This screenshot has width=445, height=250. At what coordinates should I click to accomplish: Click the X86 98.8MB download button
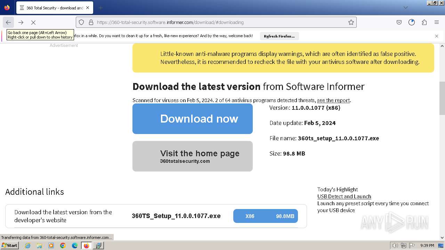pyautogui.click(x=266, y=216)
